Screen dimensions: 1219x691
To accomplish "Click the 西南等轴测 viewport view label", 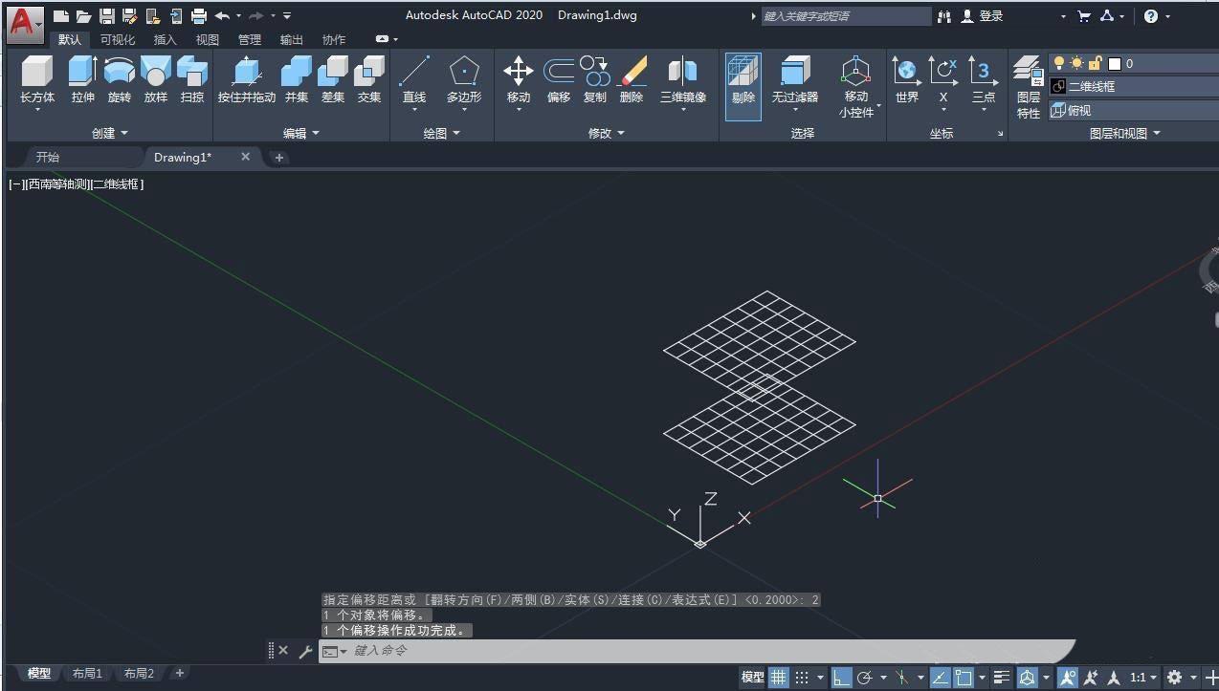I will 56,184.
